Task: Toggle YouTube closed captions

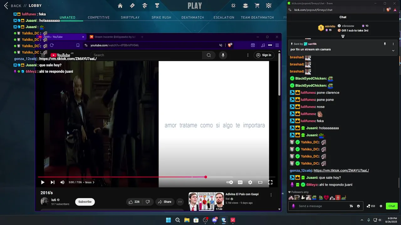Action: point(240,182)
